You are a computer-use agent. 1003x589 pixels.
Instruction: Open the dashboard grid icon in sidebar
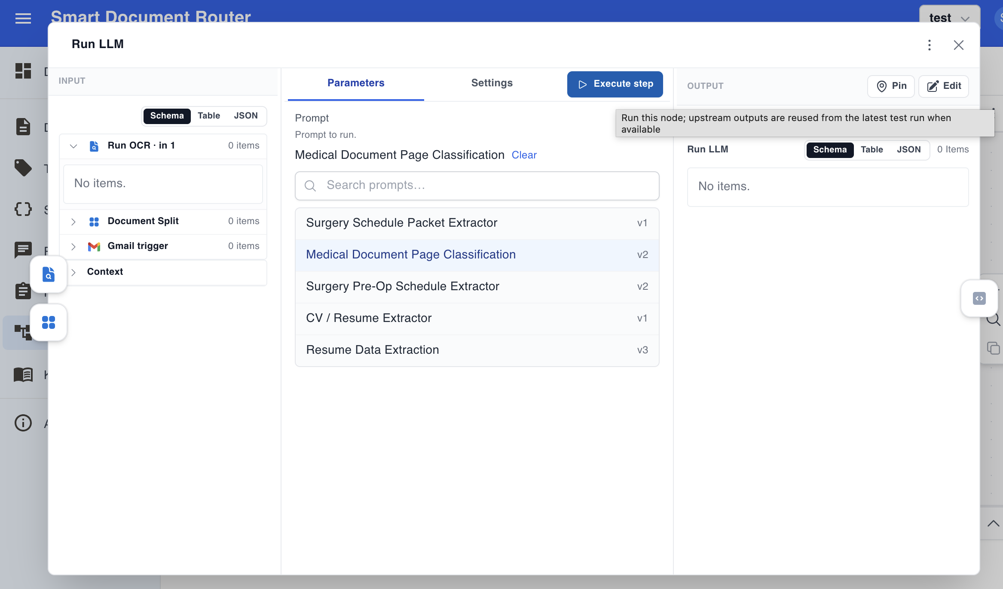coord(23,71)
